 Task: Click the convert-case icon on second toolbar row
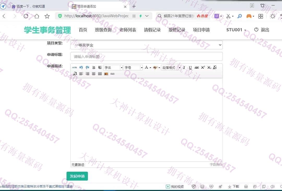coord(75,74)
